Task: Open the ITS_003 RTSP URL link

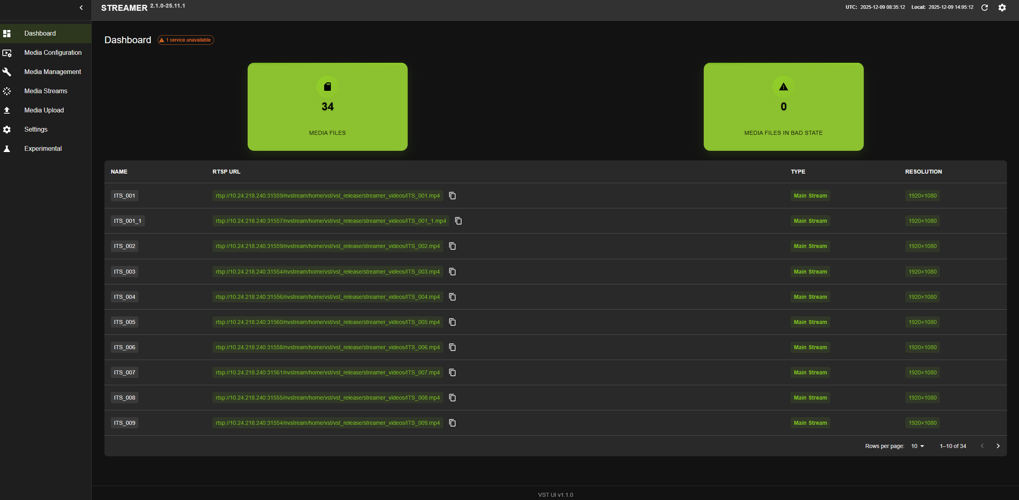Action: 327,272
